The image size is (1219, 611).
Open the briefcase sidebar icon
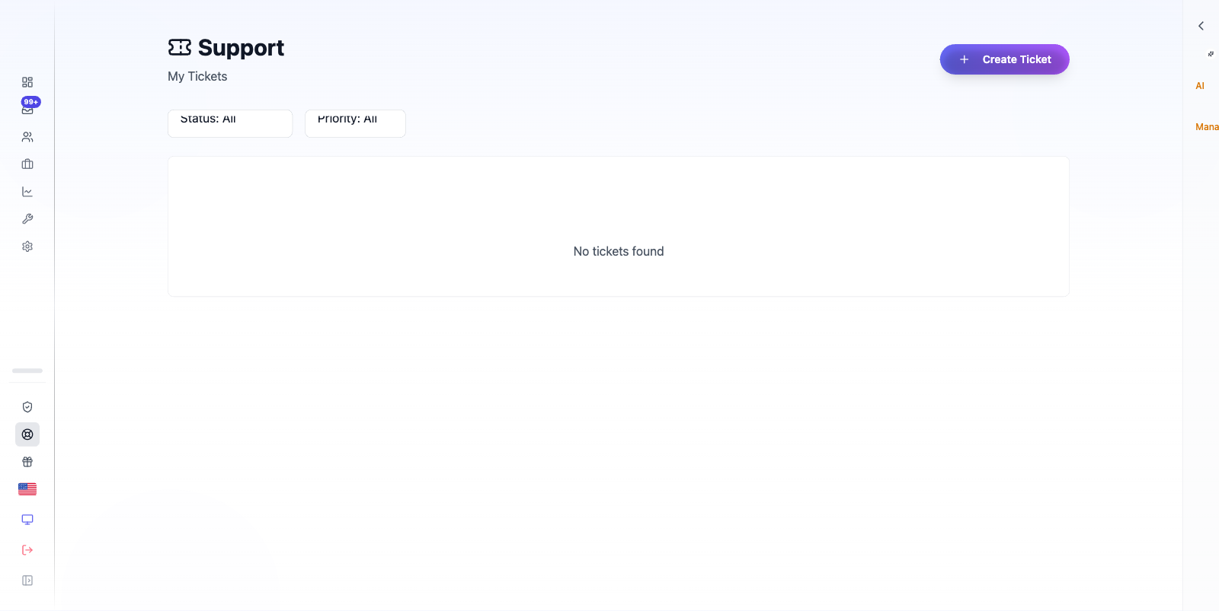pos(27,164)
